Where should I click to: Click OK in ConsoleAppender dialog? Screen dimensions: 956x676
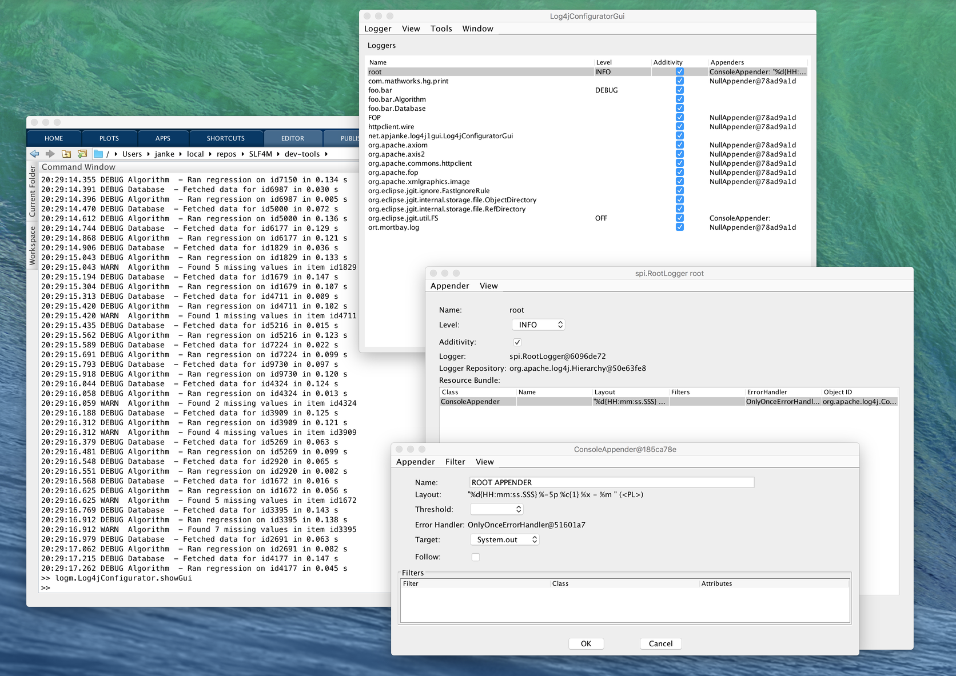click(586, 643)
